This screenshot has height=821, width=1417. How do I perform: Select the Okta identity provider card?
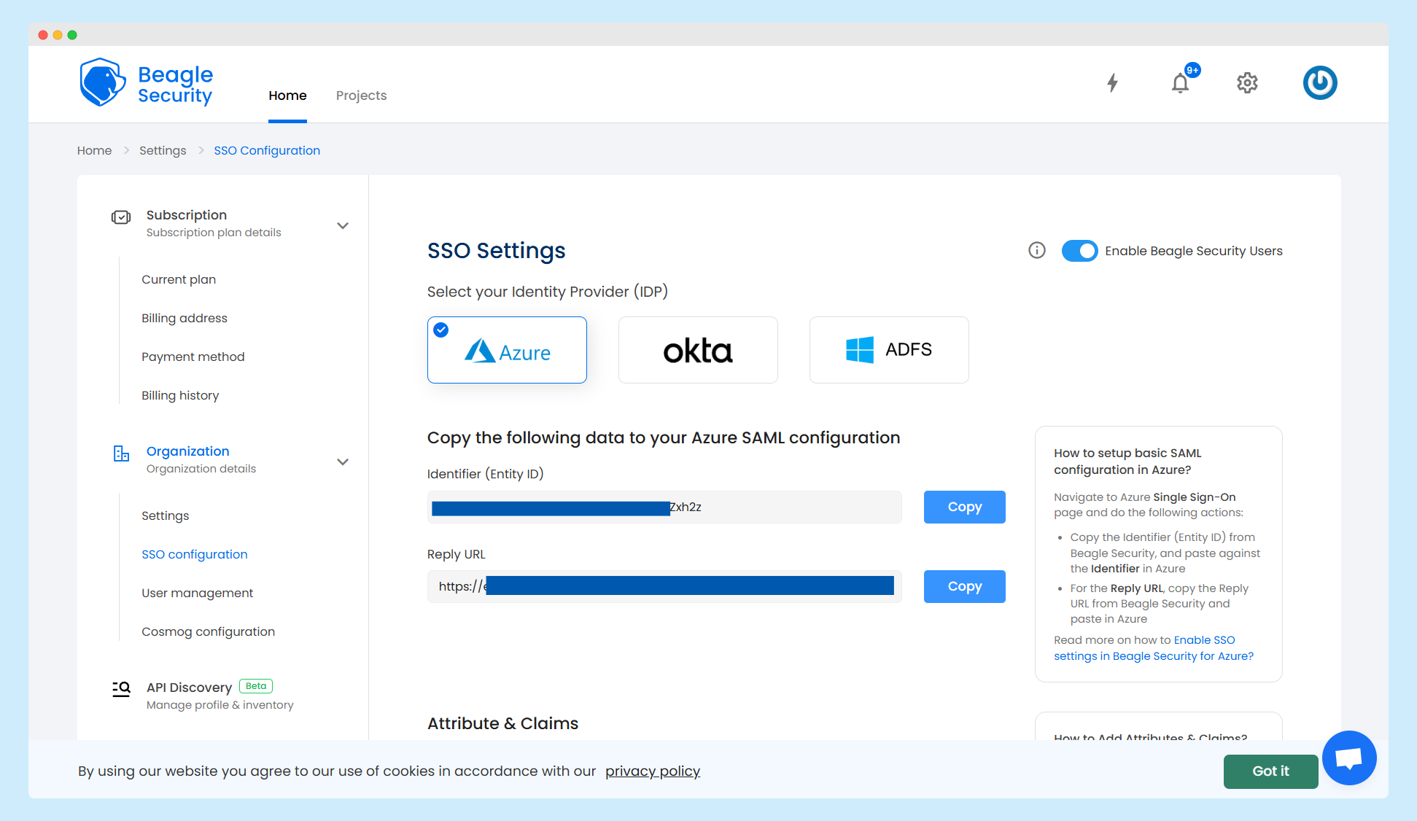[x=698, y=350]
